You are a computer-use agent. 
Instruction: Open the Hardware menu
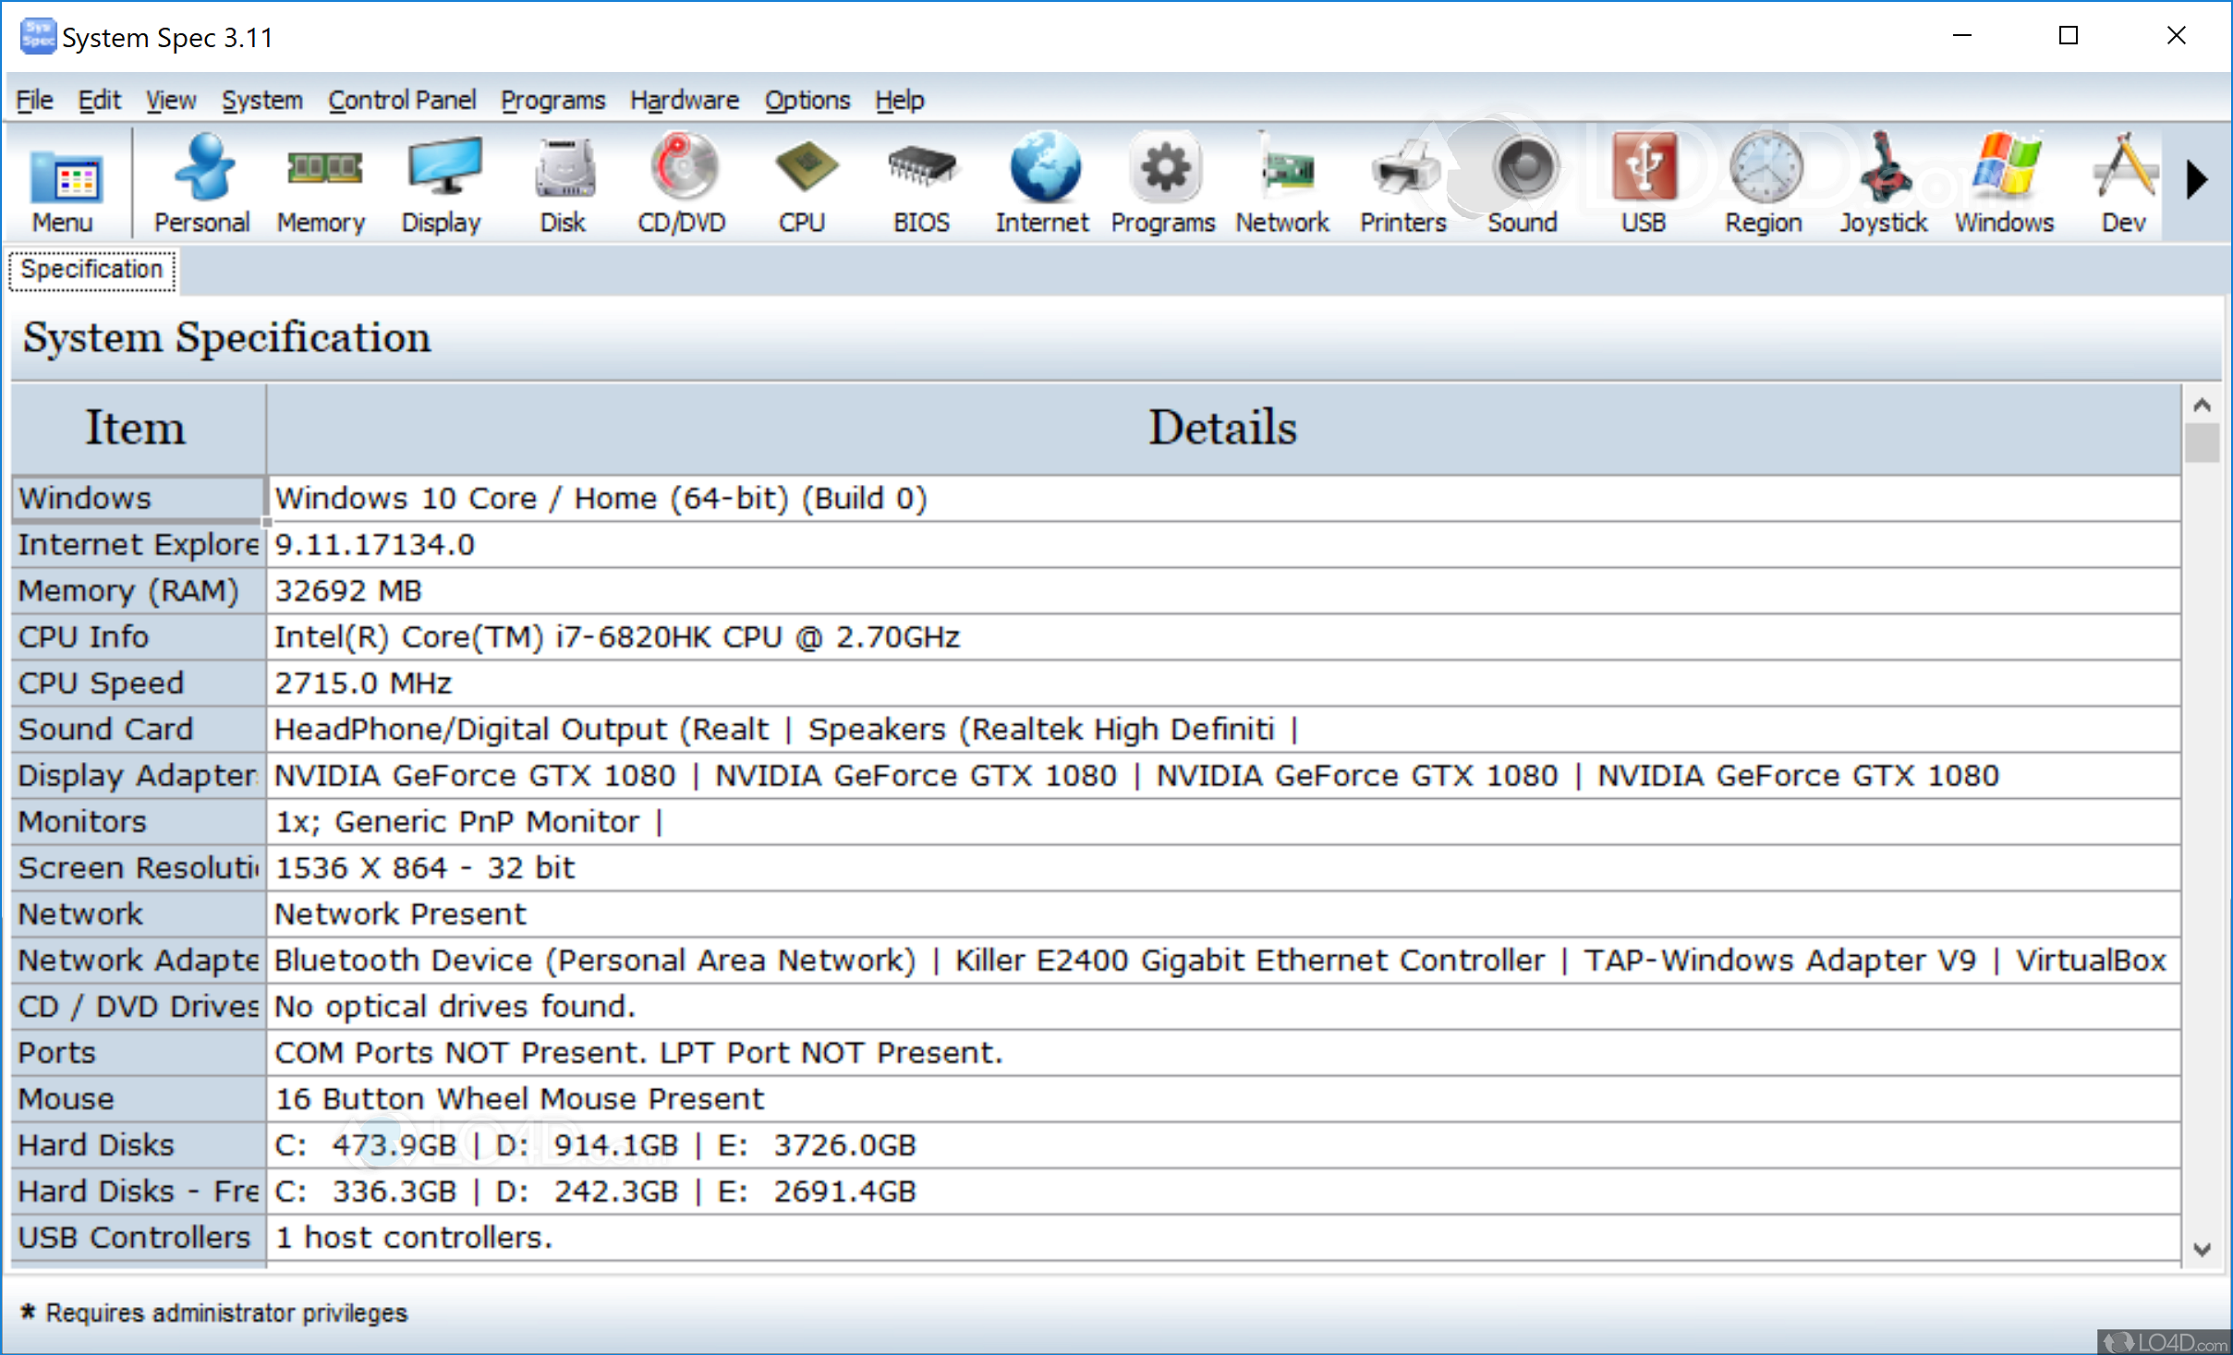[684, 100]
